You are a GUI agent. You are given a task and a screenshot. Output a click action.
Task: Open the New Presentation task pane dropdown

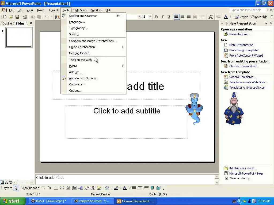click(x=266, y=23)
